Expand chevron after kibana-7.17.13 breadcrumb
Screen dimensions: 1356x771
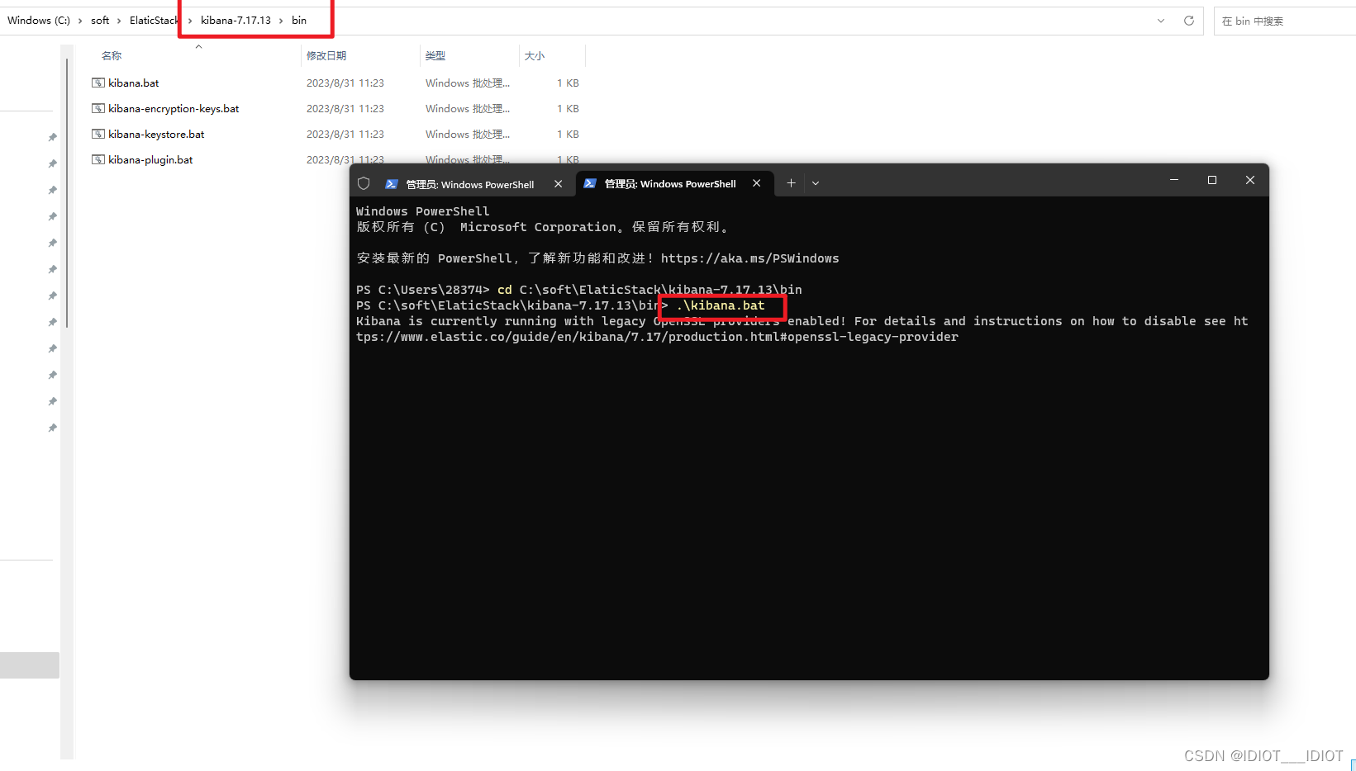coord(281,21)
